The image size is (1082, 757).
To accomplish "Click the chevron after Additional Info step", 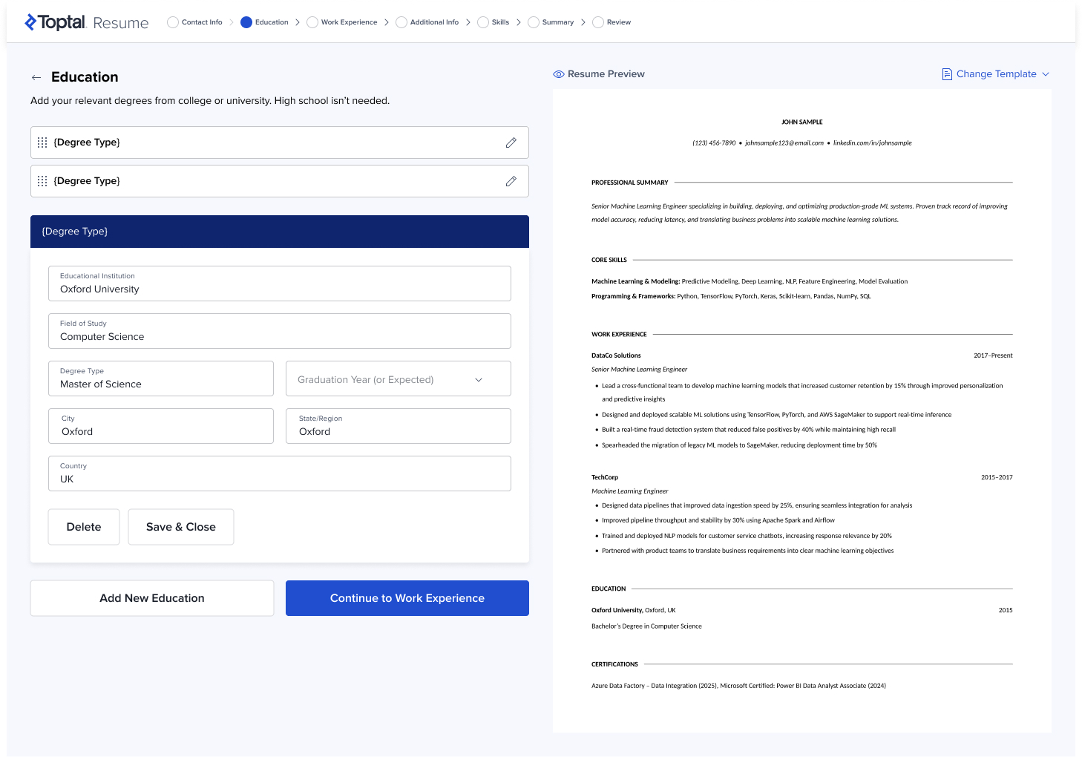I will pos(468,22).
